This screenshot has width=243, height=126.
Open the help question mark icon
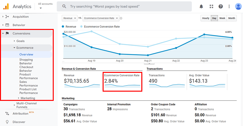tap(221, 6)
